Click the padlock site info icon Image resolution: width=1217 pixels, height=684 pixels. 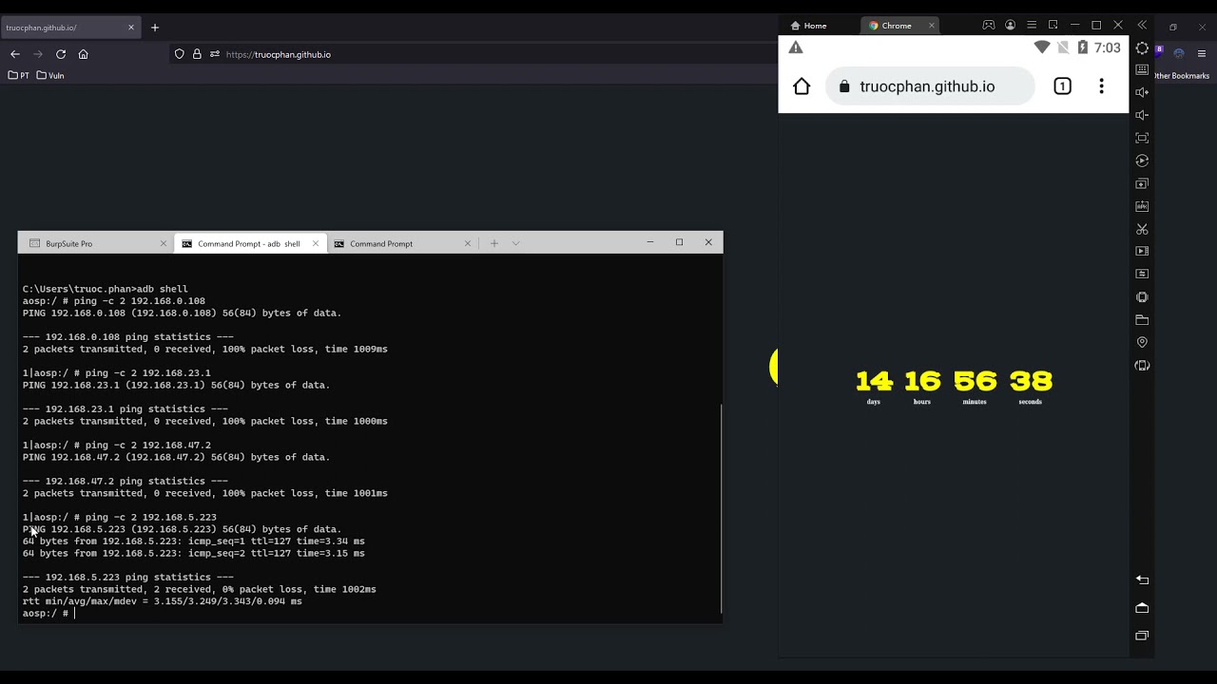(197, 54)
